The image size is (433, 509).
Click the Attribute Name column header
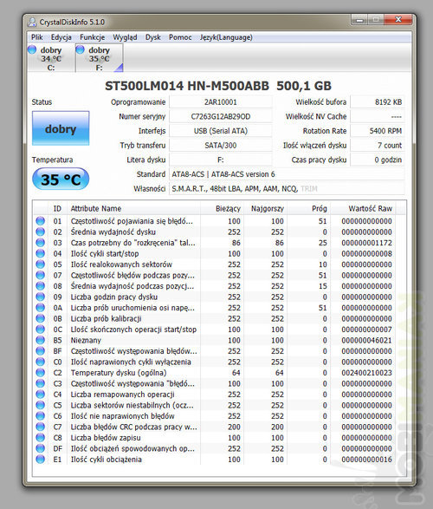click(x=133, y=208)
